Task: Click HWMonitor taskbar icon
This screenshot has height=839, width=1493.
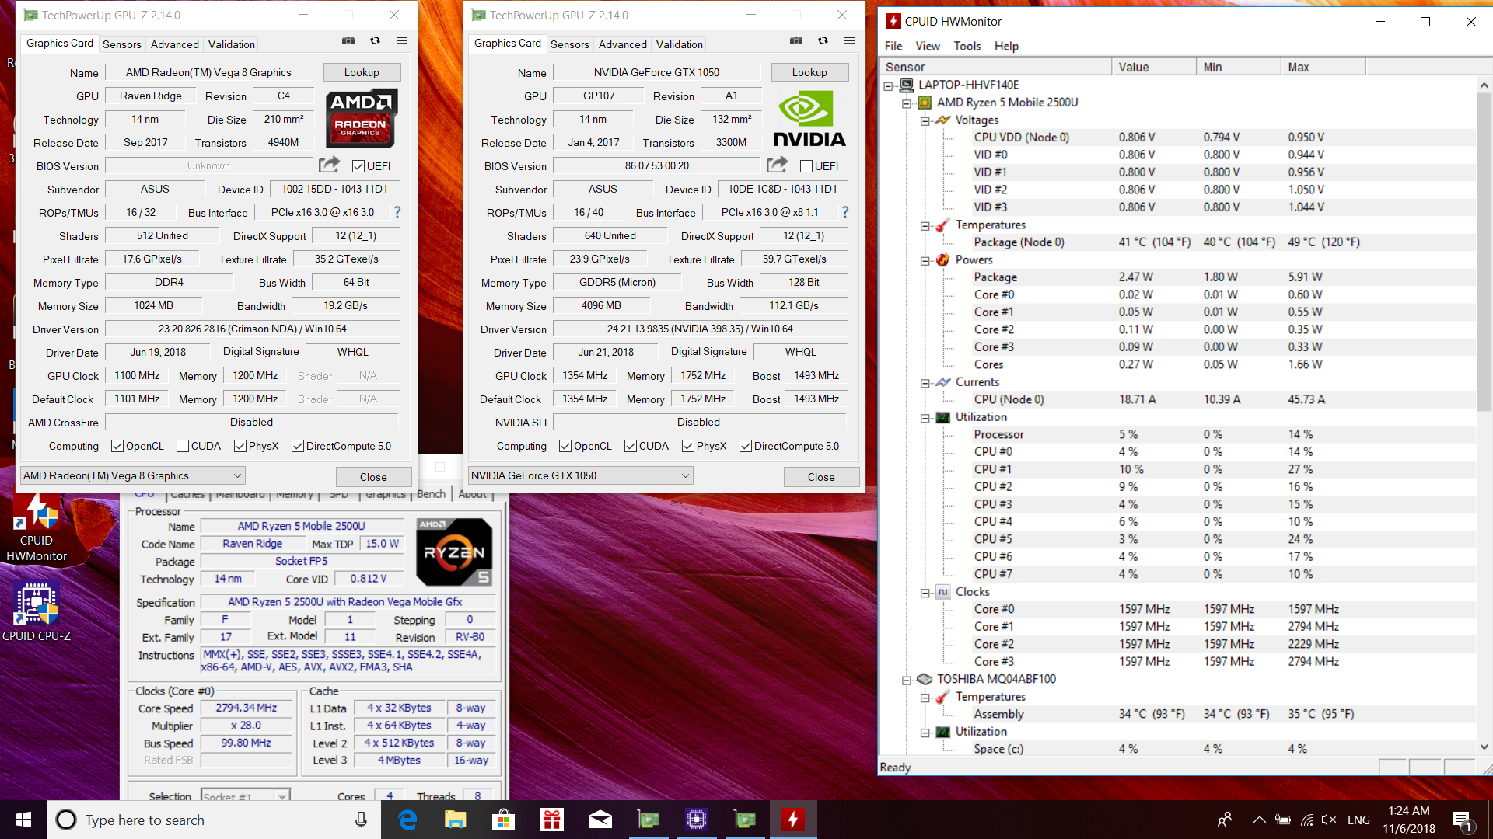Action: pyautogui.click(x=793, y=820)
